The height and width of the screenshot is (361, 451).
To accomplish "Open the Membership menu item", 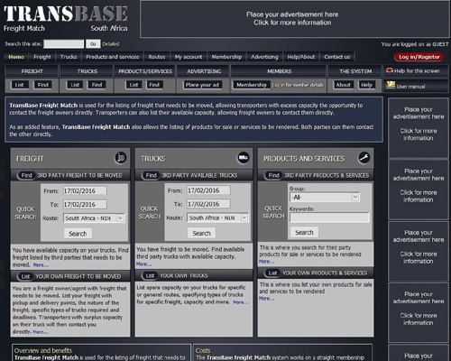I will tap(226, 57).
